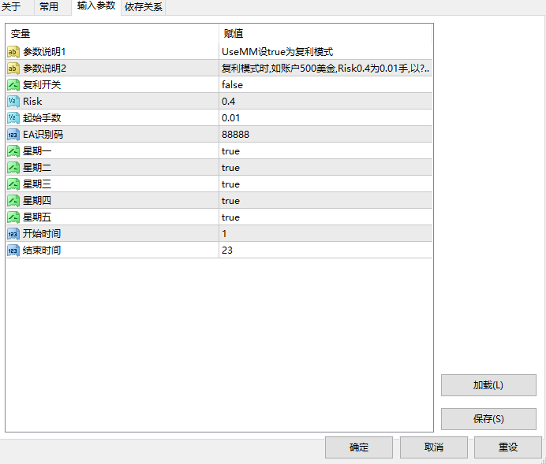Screen dimensions: 546x464
Task: Select the 输入参数 tab
Action: 96,6
